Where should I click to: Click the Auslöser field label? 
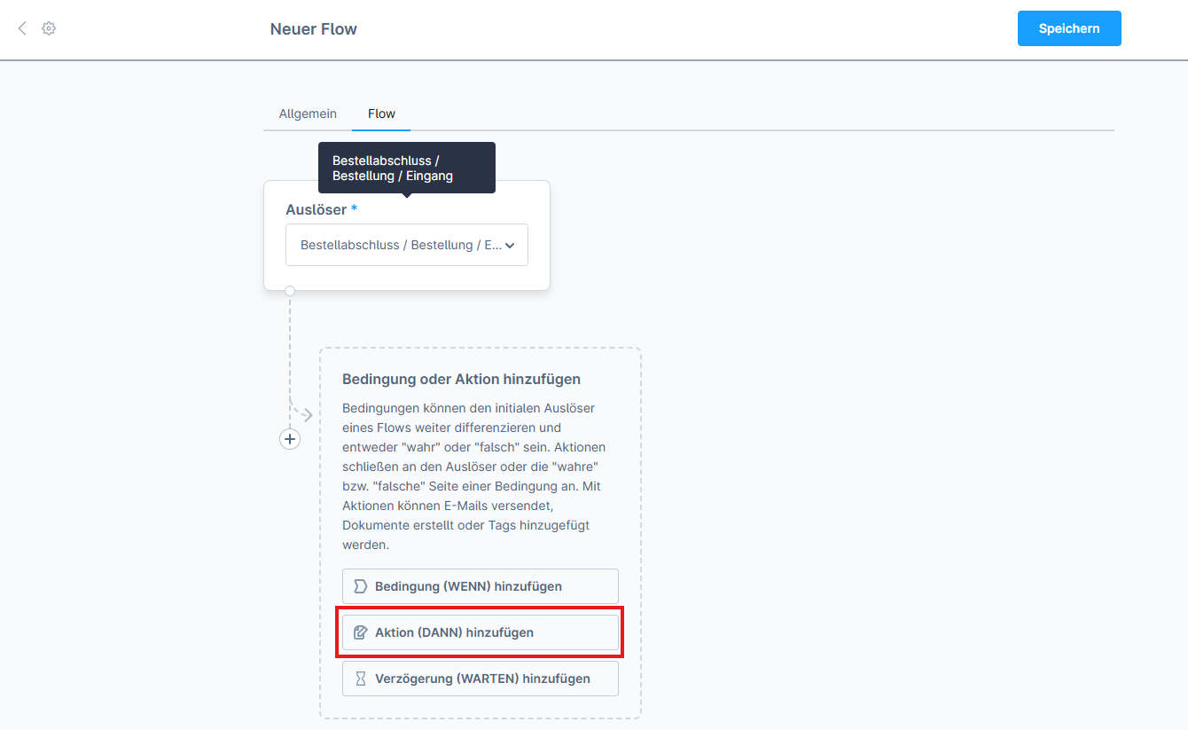pos(316,210)
